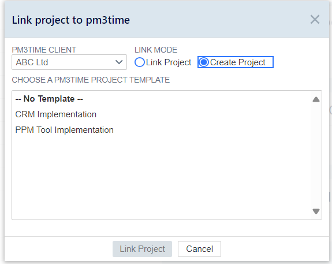
Task: Pick the PPM Tool Implementation template
Action: pos(64,130)
